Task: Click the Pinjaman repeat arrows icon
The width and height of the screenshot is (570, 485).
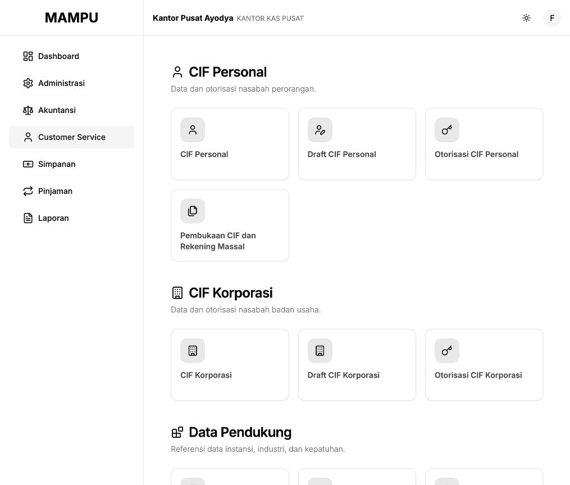Action: [x=28, y=191]
